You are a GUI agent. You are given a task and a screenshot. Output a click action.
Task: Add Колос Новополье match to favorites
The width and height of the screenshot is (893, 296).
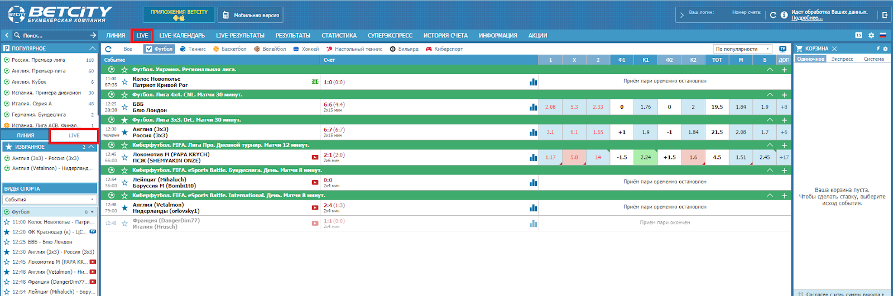[124, 82]
